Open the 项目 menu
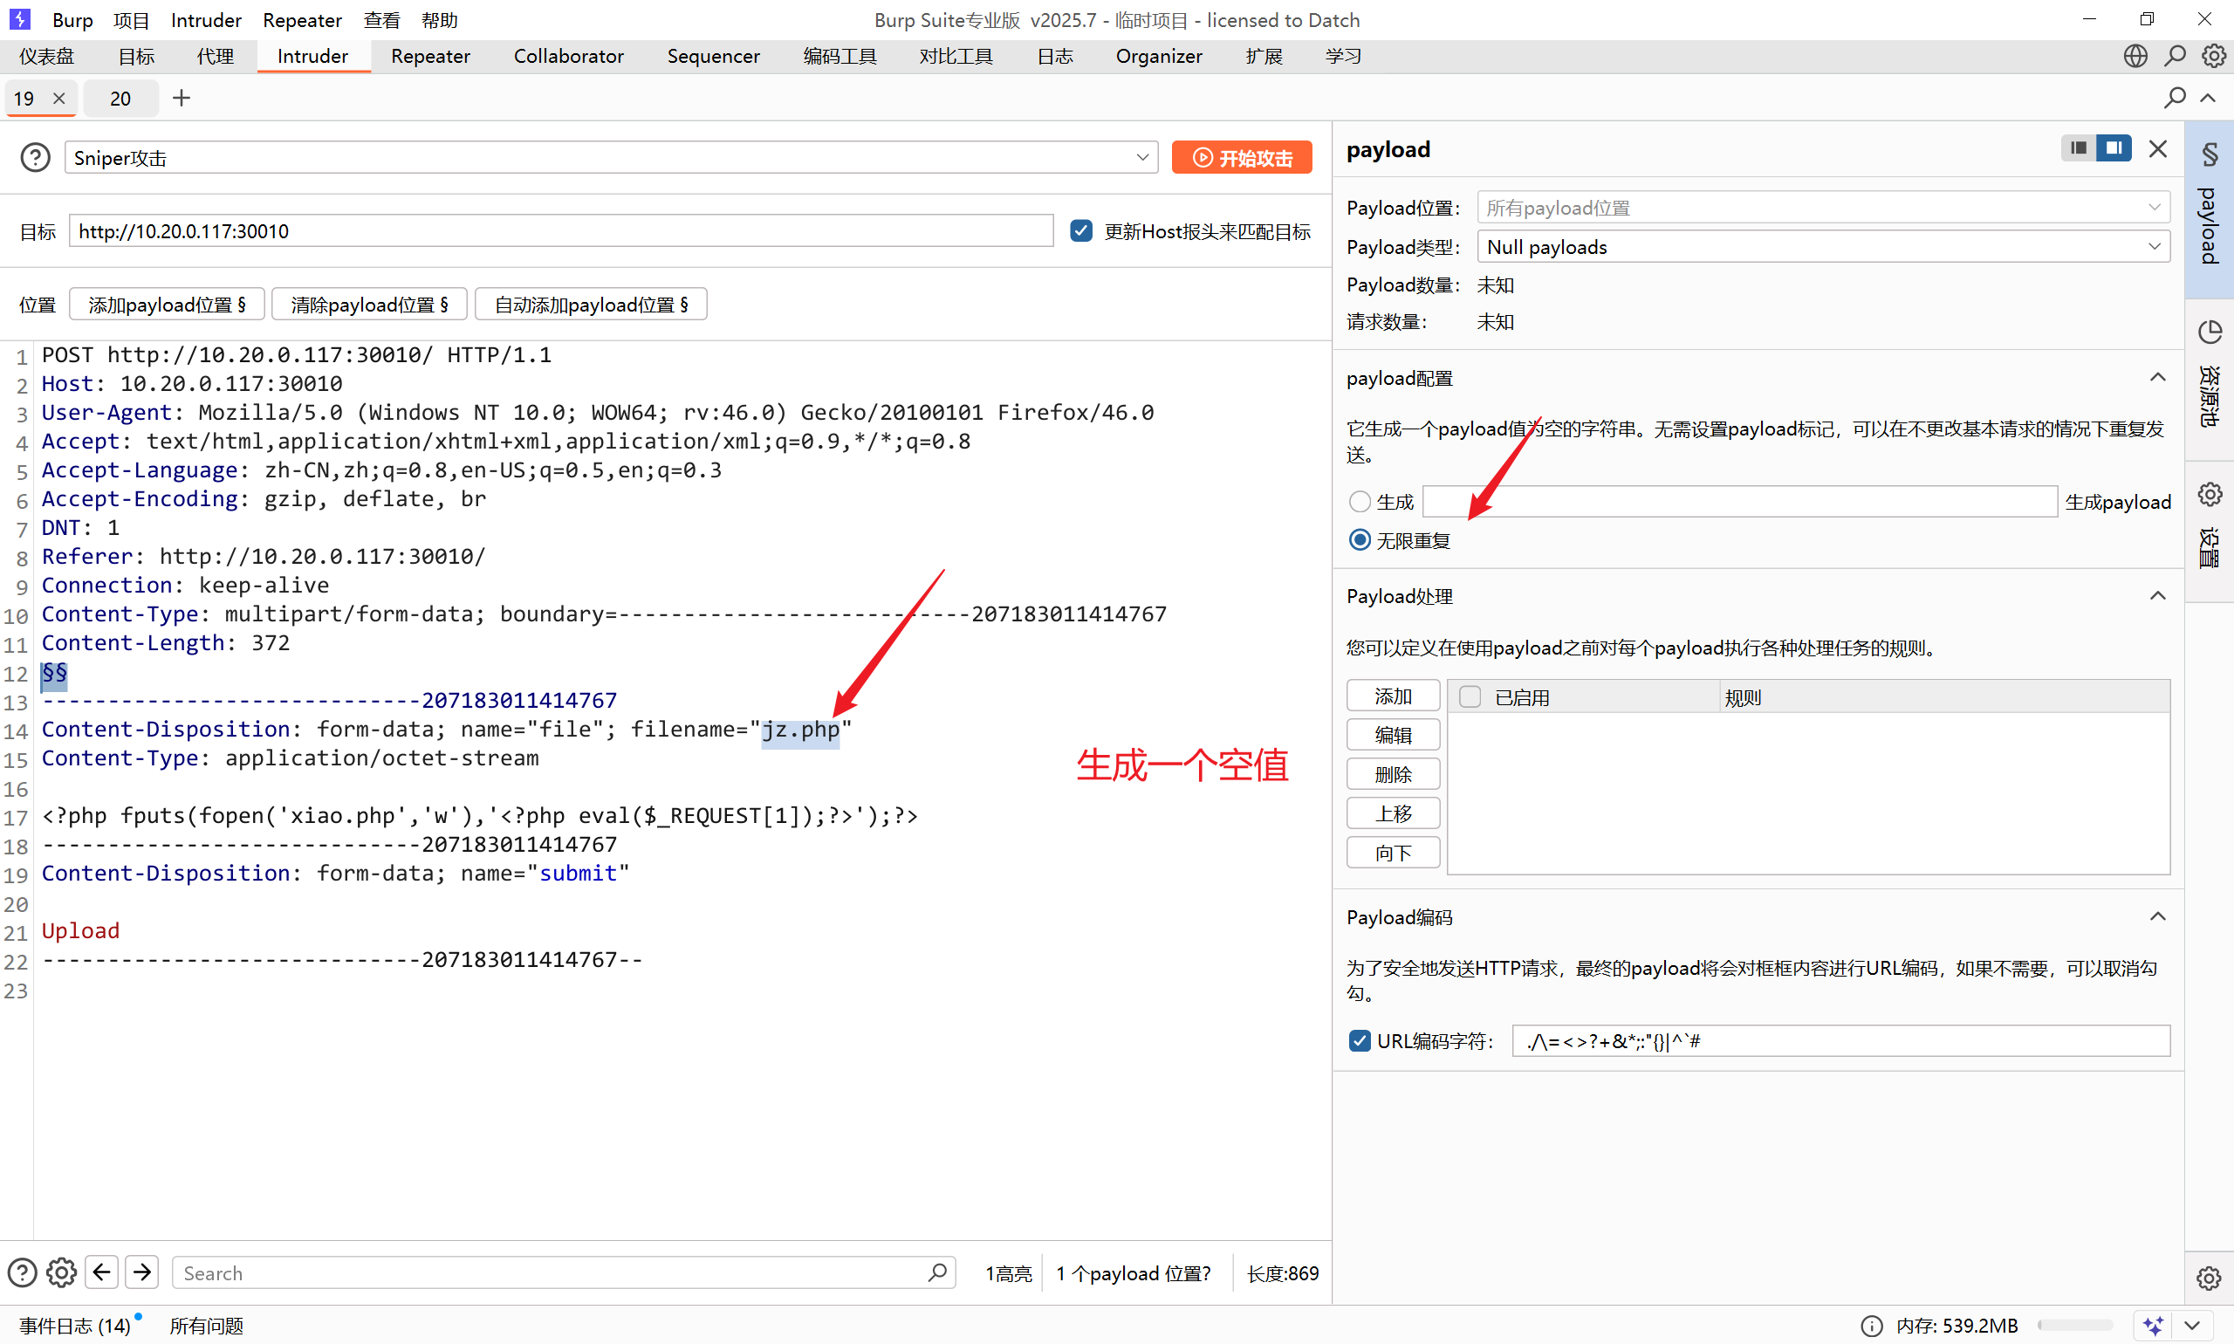The width and height of the screenshot is (2234, 1344). 130,20
